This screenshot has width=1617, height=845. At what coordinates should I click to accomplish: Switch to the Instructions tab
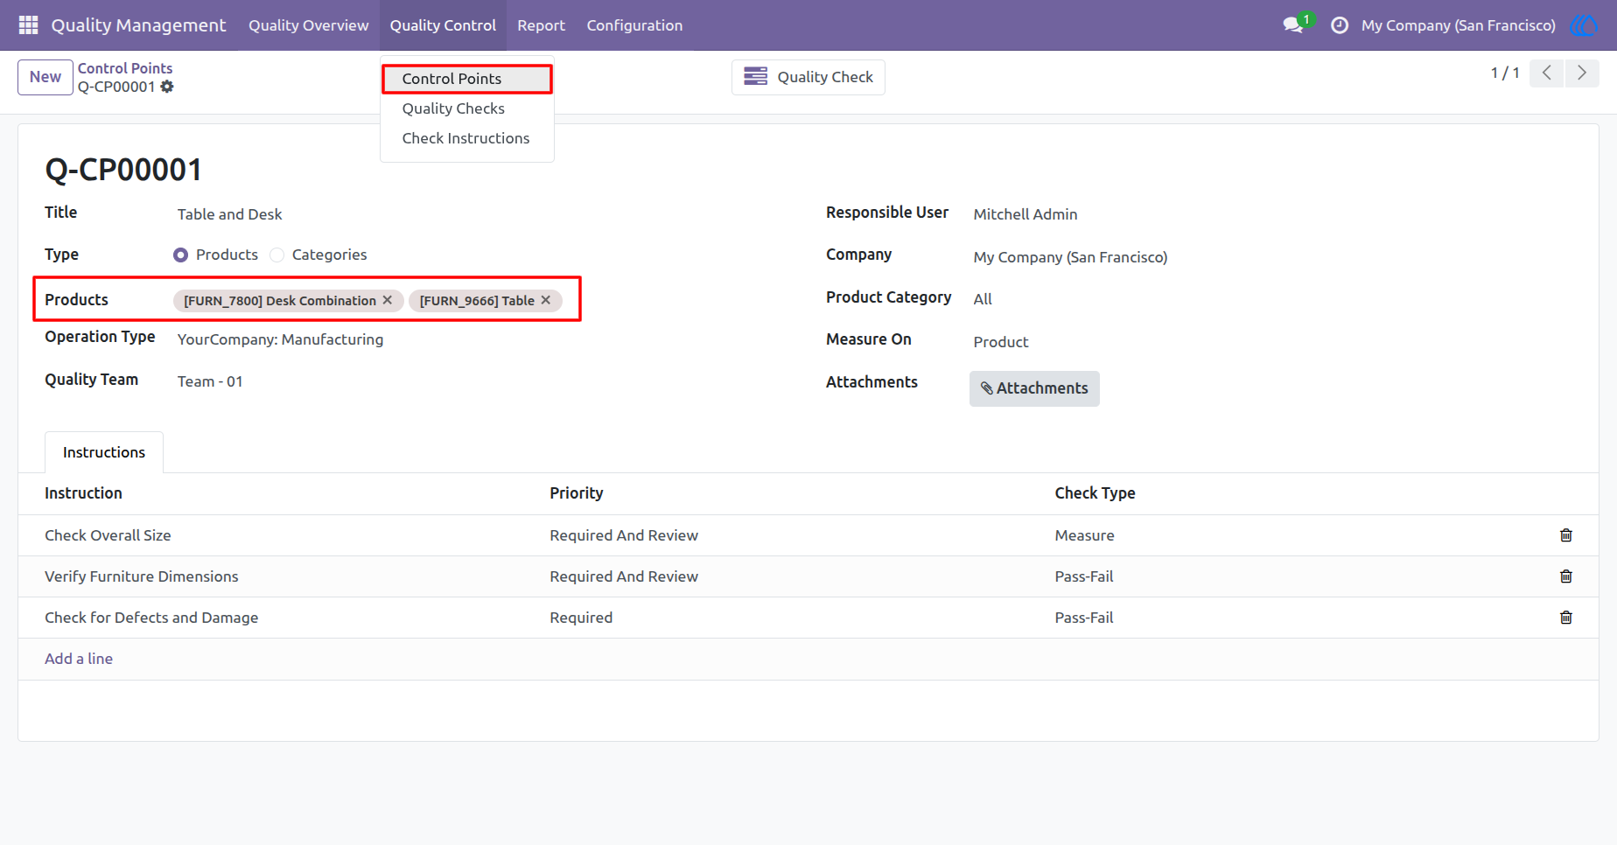(x=104, y=452)
